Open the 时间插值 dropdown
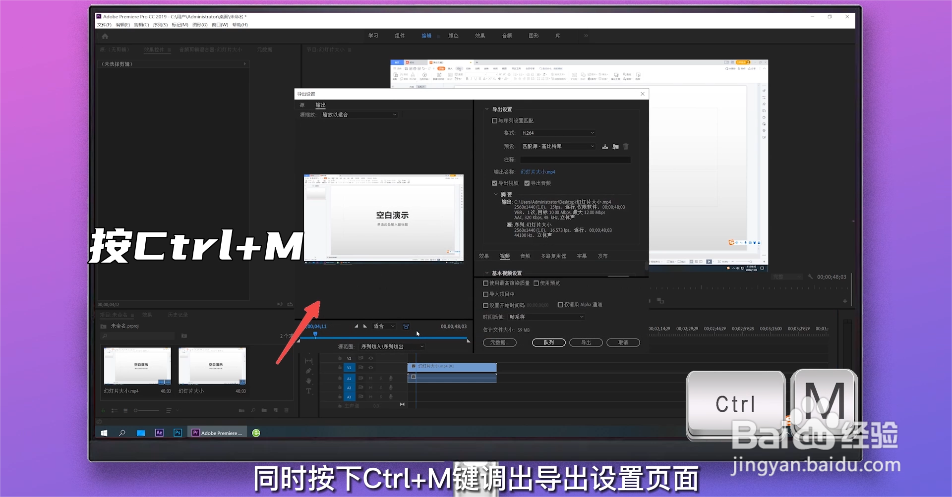The image size is (952, 497). (x=546, y=317)
